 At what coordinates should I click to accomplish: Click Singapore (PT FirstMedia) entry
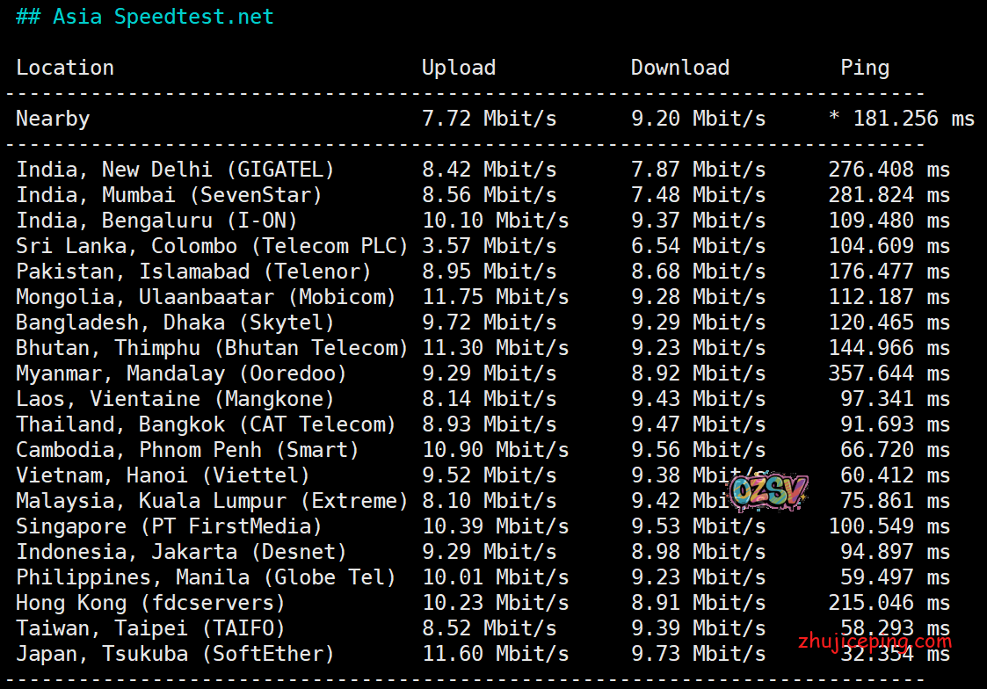pyautogui.click(x=169, y=526)
